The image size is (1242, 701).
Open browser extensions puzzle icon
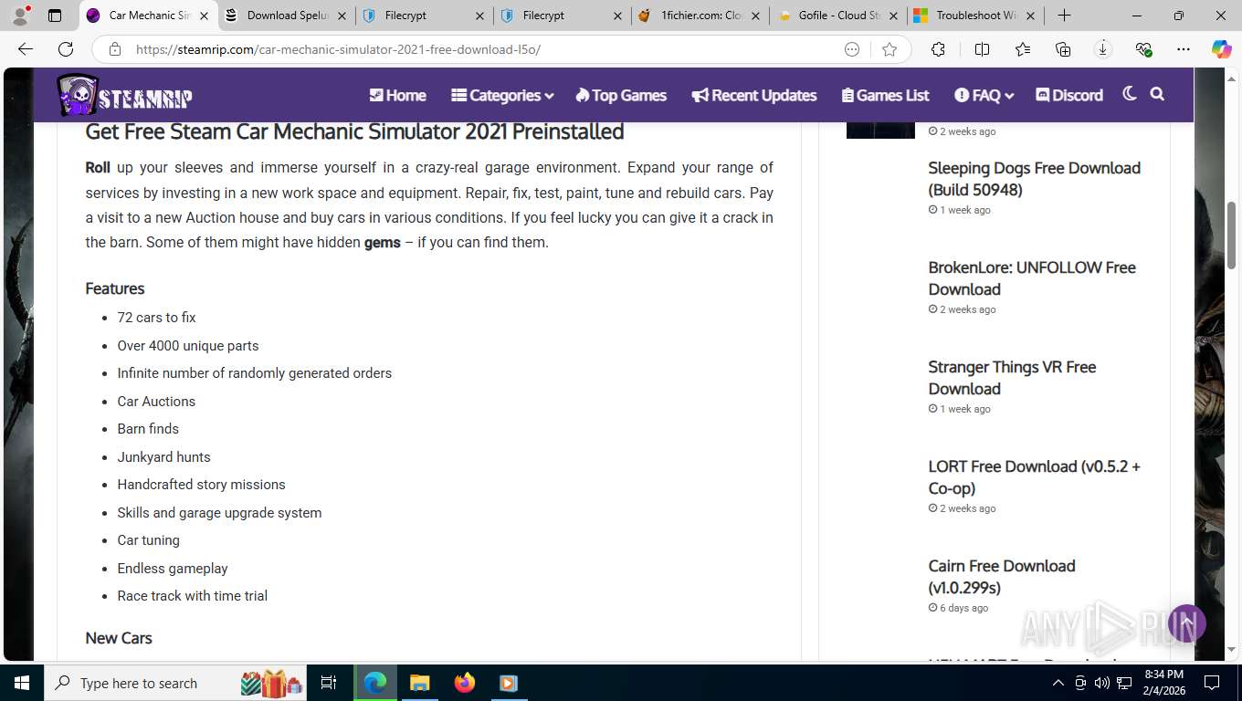[x=938, y=49]
